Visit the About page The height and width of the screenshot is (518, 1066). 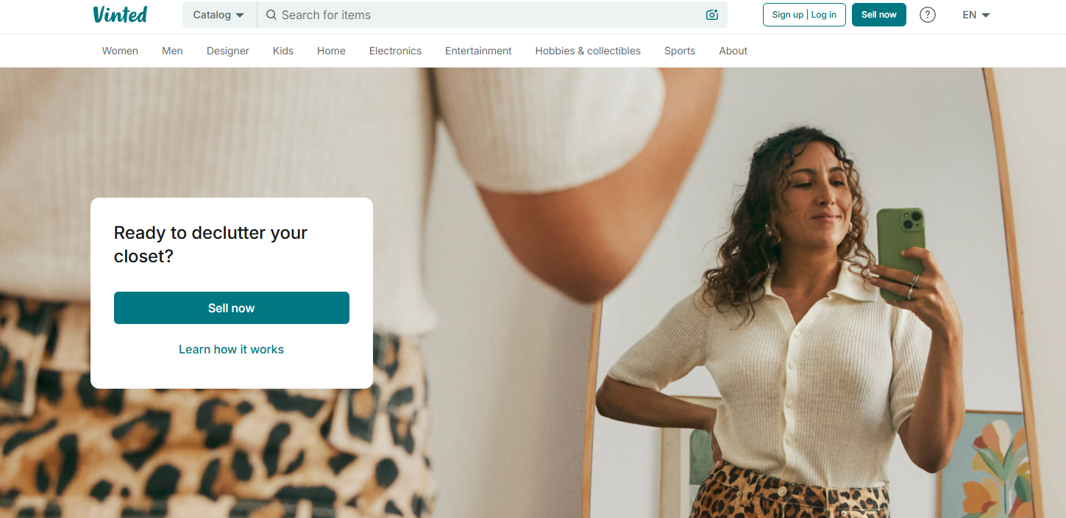[733, 51]
